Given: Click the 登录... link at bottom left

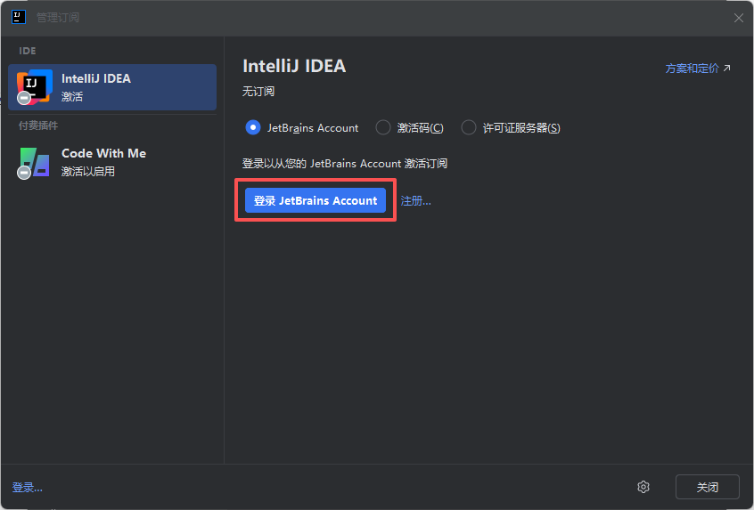Looking at the screenshot, I should pyautogui.click(x=28, y=488).
